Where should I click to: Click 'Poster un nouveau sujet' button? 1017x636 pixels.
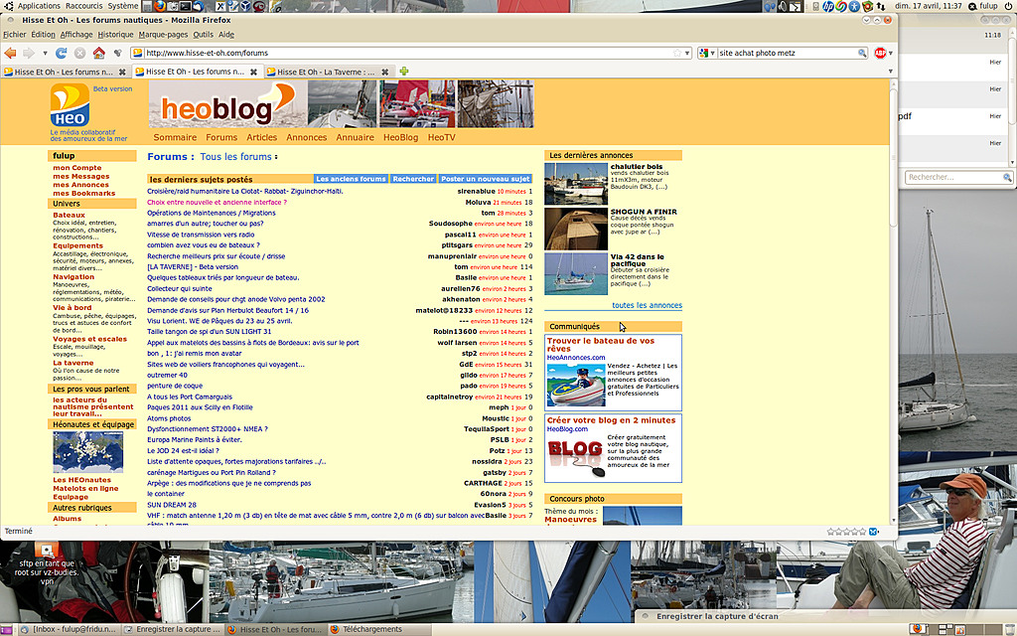pyautogui.click(x=485, y=179)
